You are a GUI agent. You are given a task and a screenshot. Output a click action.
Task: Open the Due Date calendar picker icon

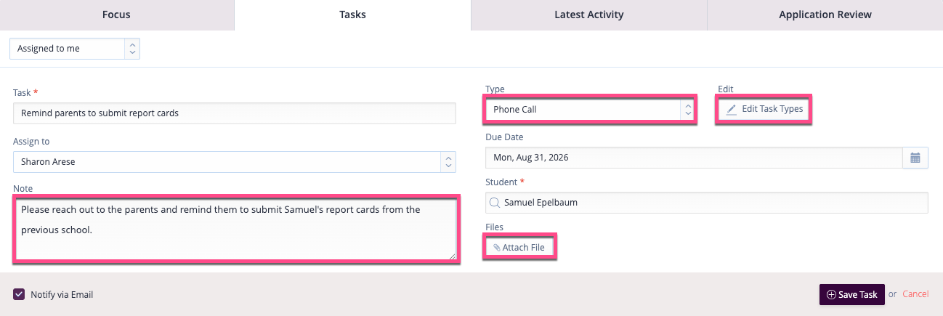pyautogui.click(x=915, y=157)
